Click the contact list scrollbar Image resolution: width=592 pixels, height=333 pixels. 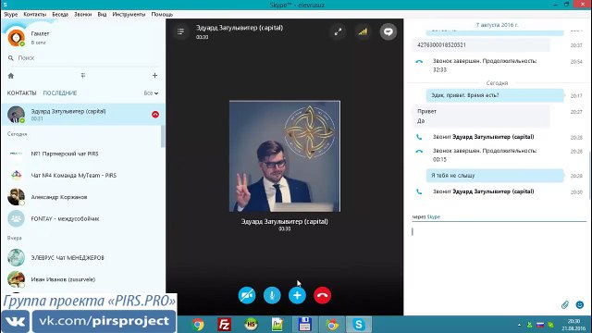point(163,136)
